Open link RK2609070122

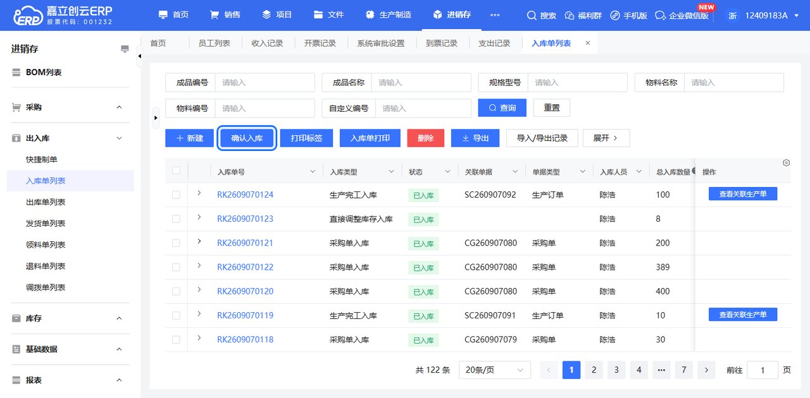pyautogui.click(x=245, y=267)
